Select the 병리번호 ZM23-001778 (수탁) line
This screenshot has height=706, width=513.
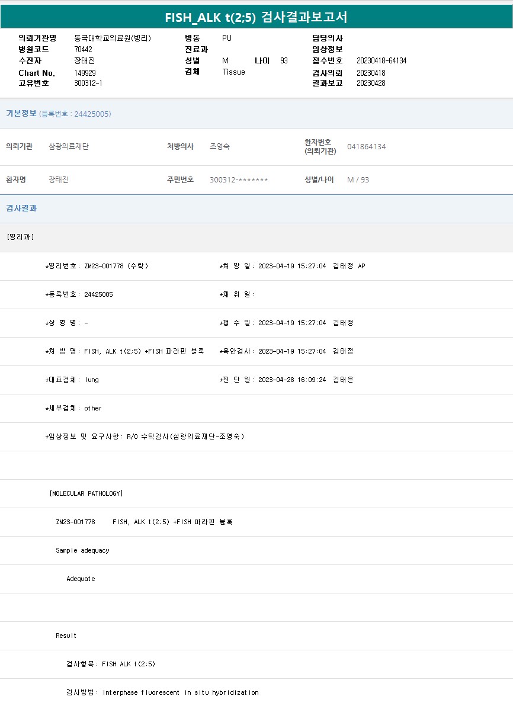click(97, 266)
